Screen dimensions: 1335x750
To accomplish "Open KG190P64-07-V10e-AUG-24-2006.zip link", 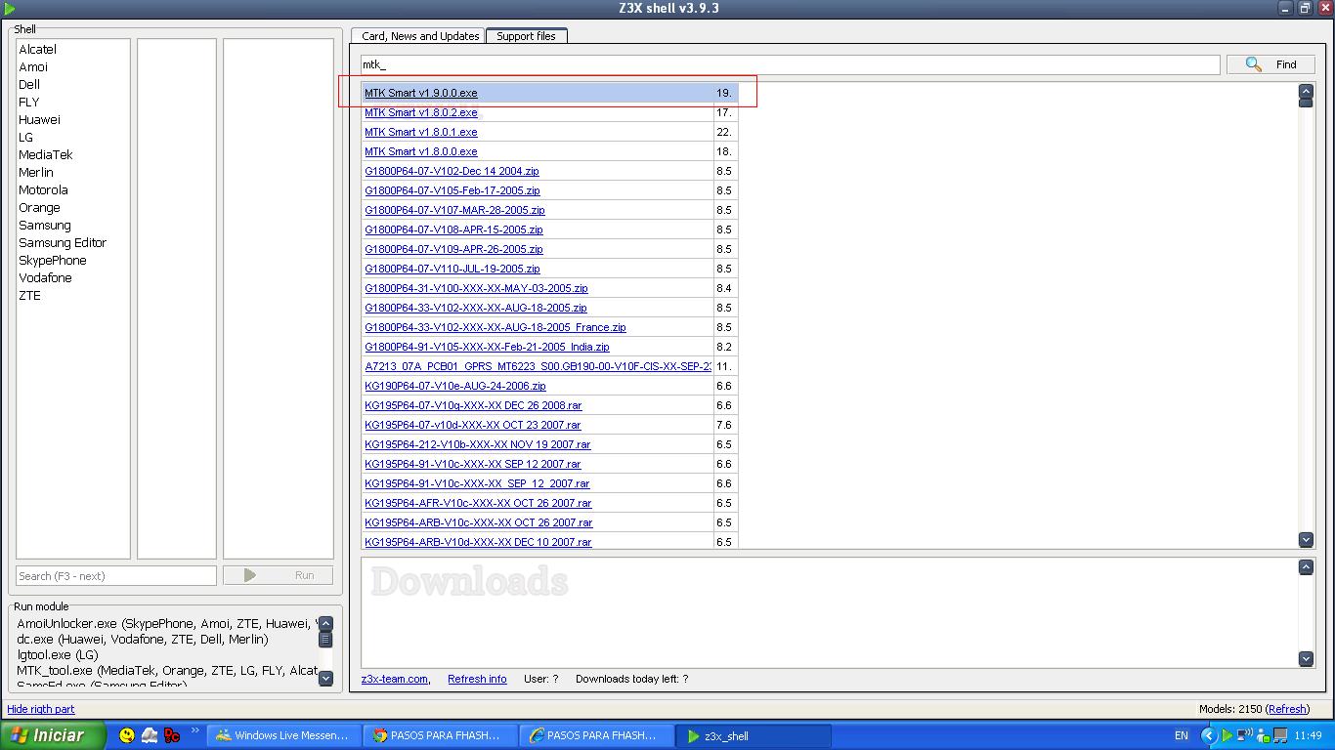I will [x=455, y=386].
